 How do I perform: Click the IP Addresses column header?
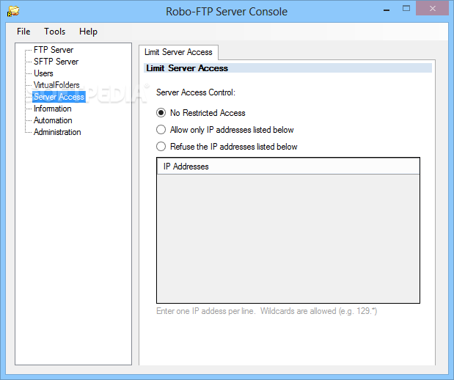point(288,167)
